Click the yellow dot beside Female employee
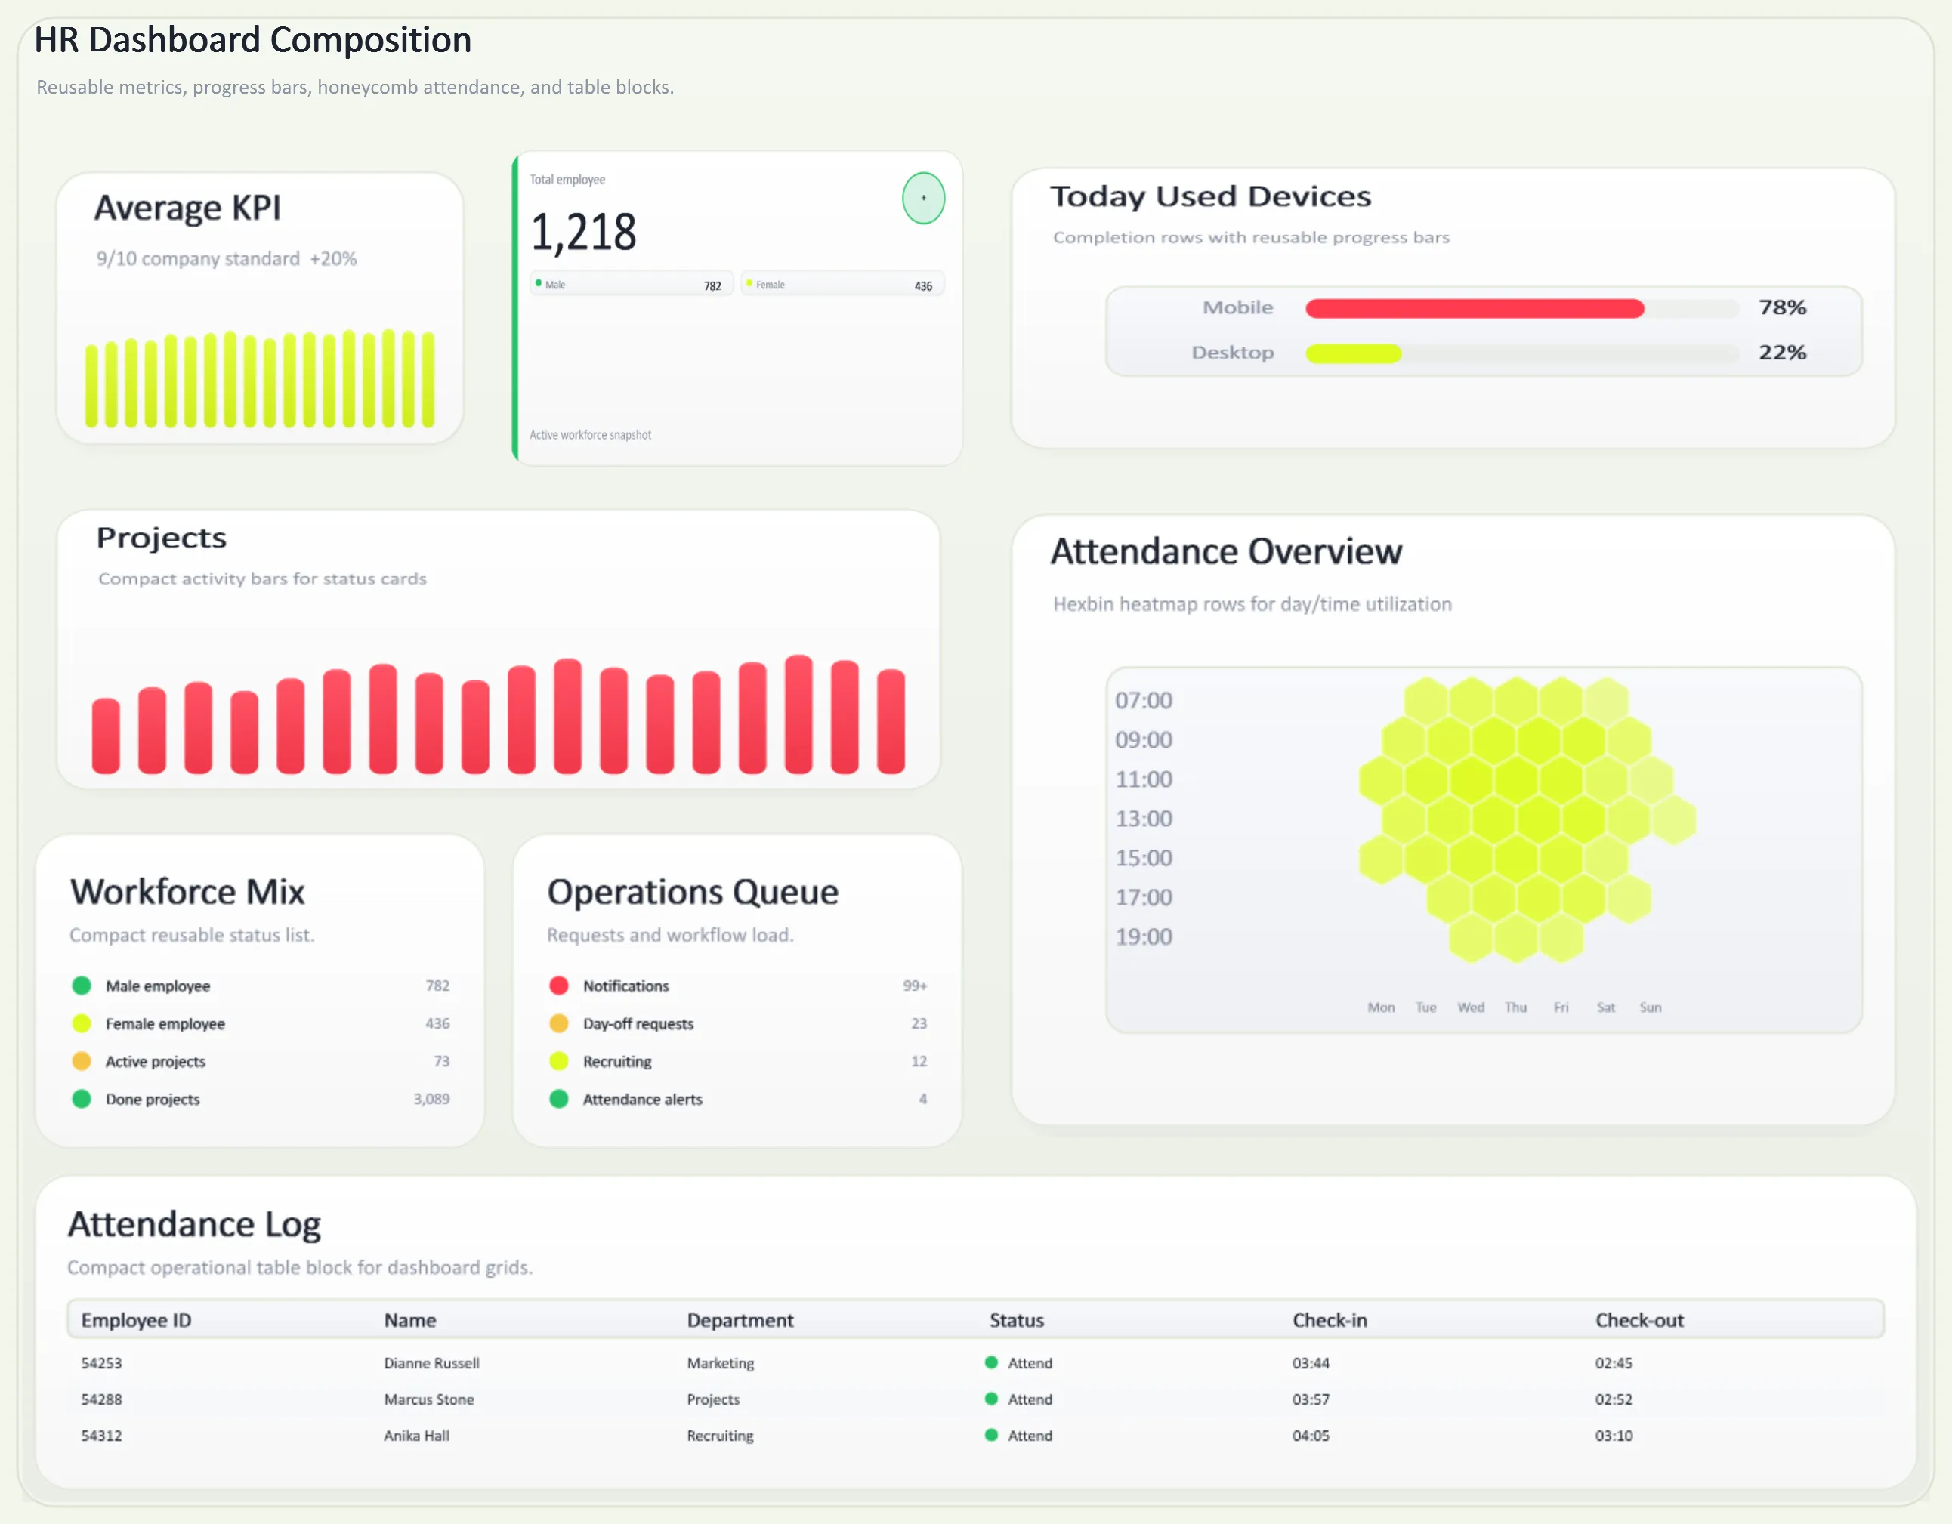The width and height of the screenshot is (1952, 1524). [x=82, y=1023]
